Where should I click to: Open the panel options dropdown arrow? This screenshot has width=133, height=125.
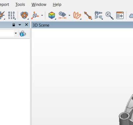[x=20, y=25]
